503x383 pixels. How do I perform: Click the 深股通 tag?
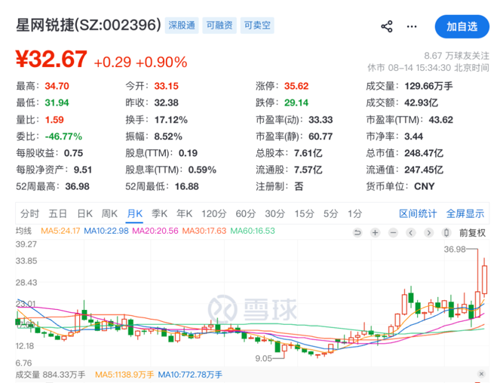click(182, 26)
